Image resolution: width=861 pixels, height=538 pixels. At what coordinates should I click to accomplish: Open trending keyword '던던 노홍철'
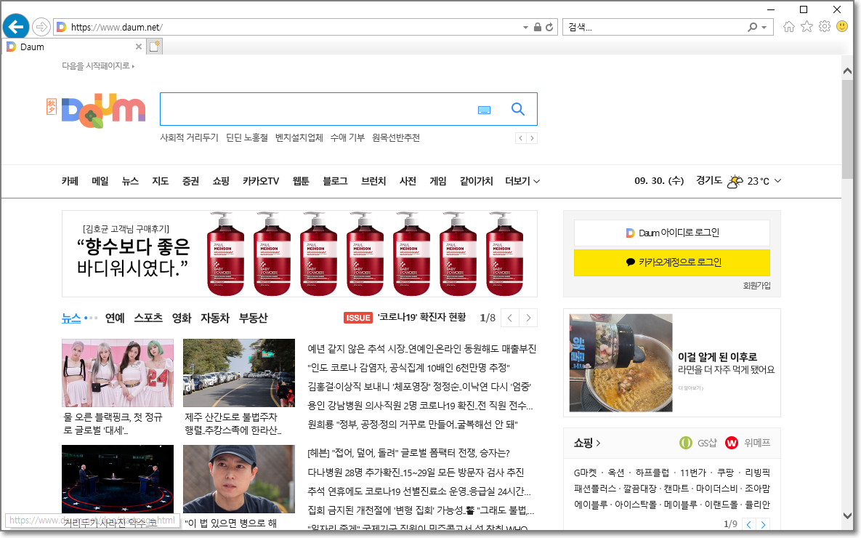(246, 137)
